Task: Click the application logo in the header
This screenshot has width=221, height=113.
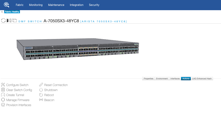Action: point(6,5)
